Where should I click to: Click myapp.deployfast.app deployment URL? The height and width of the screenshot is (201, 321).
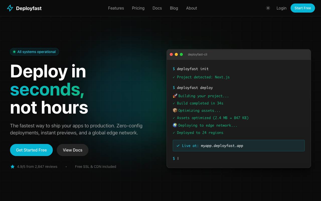(x=222, y=145)
